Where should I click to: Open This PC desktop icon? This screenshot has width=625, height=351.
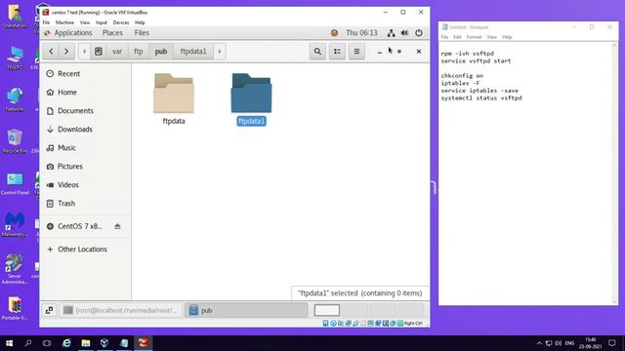[x=15, y=58]
